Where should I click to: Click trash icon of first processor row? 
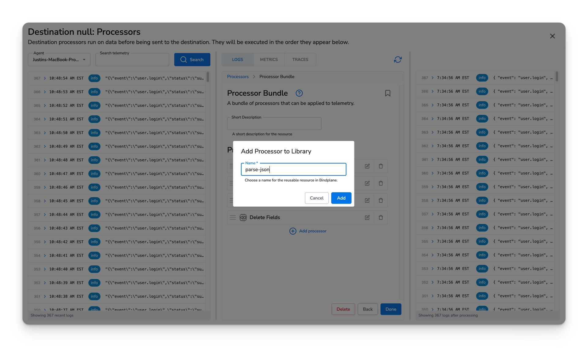pos(381,166)
